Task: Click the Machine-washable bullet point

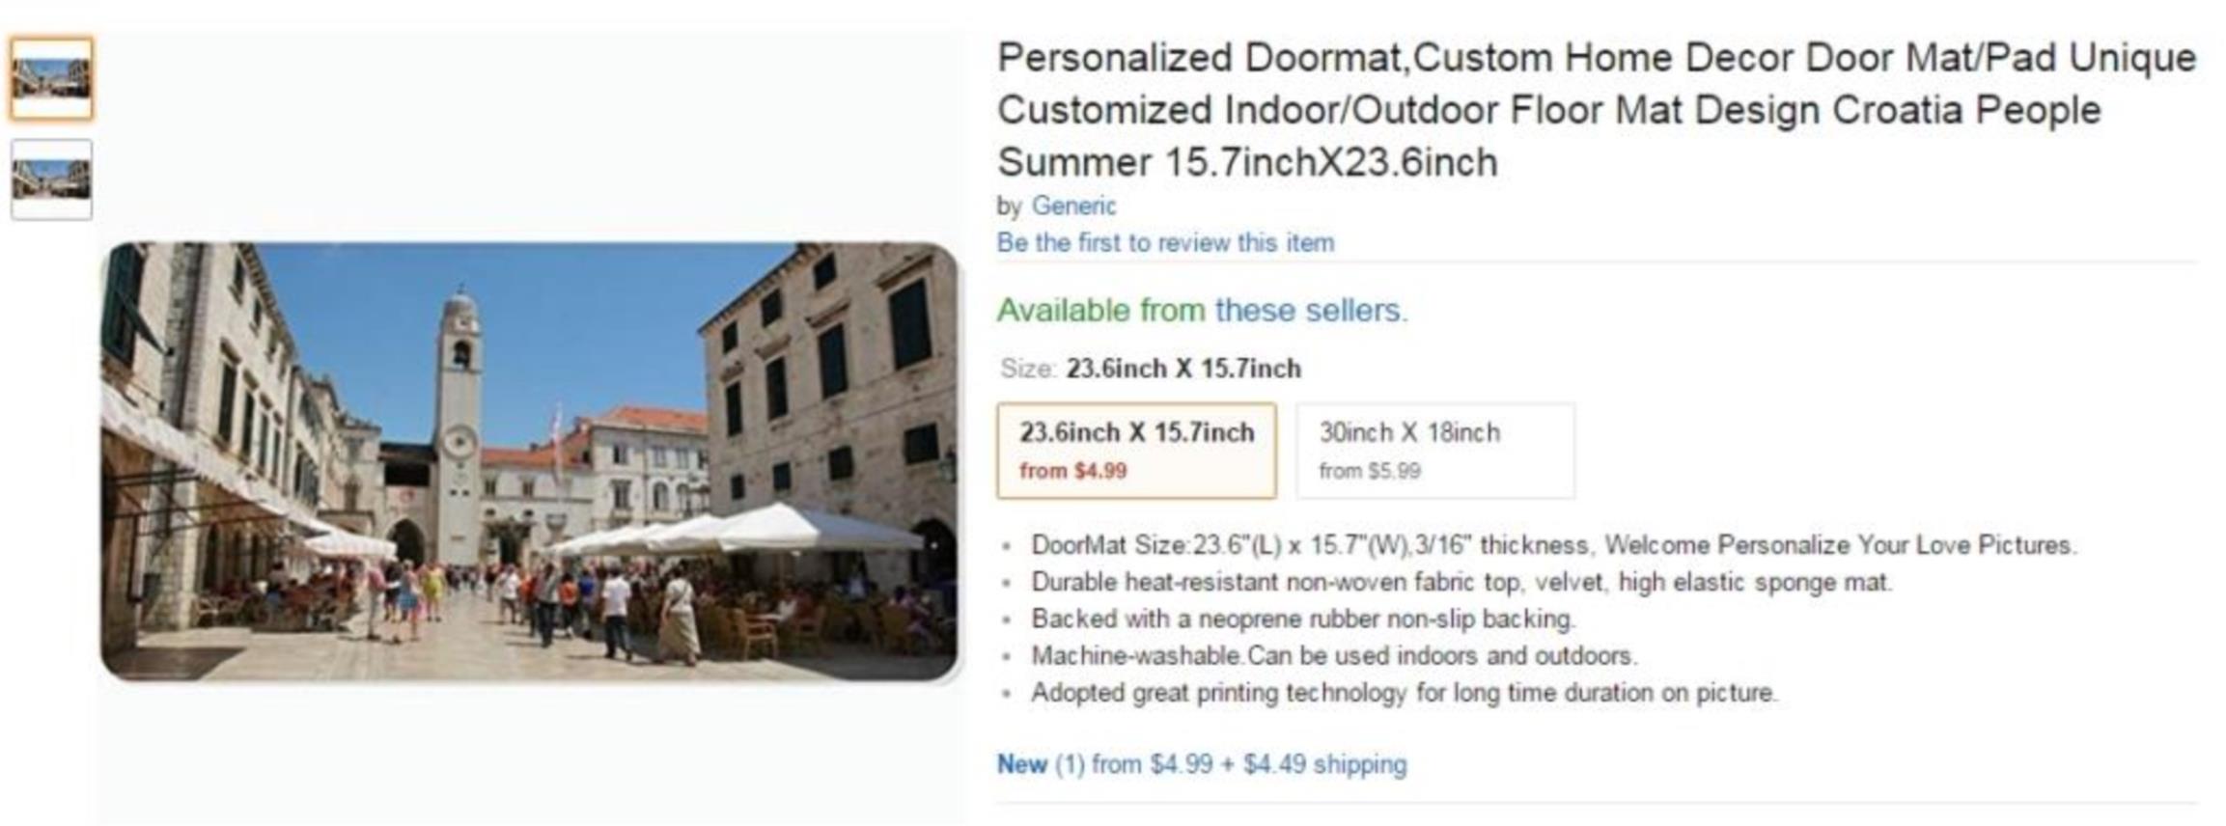Action: click(1334, 655)
